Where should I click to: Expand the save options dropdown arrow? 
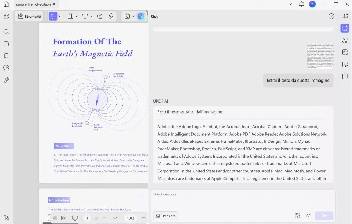click(x=134, y=16)
